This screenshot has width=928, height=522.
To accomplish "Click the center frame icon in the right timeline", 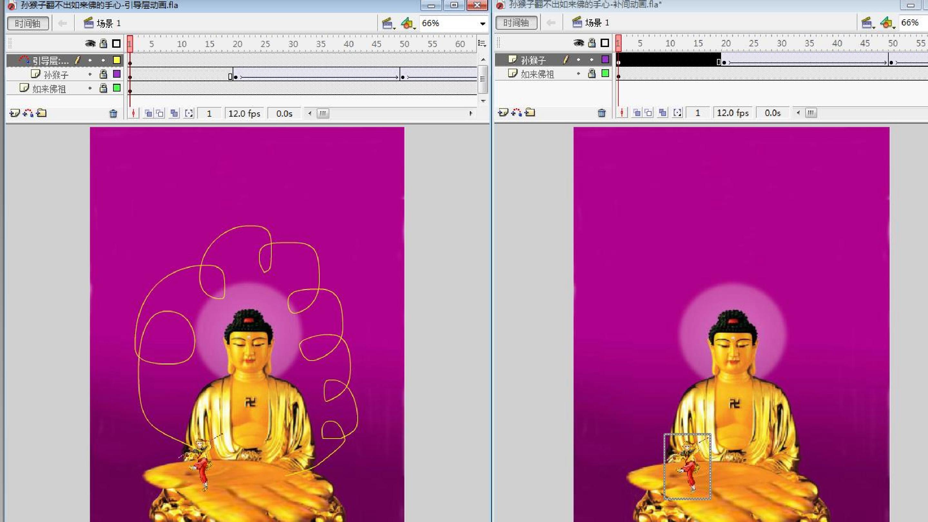I will coord(622,113).
